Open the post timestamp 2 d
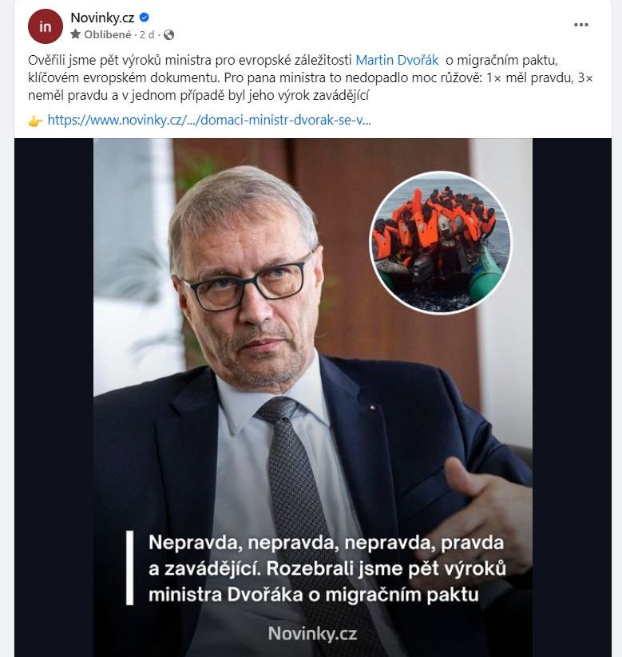 point(147,34)
